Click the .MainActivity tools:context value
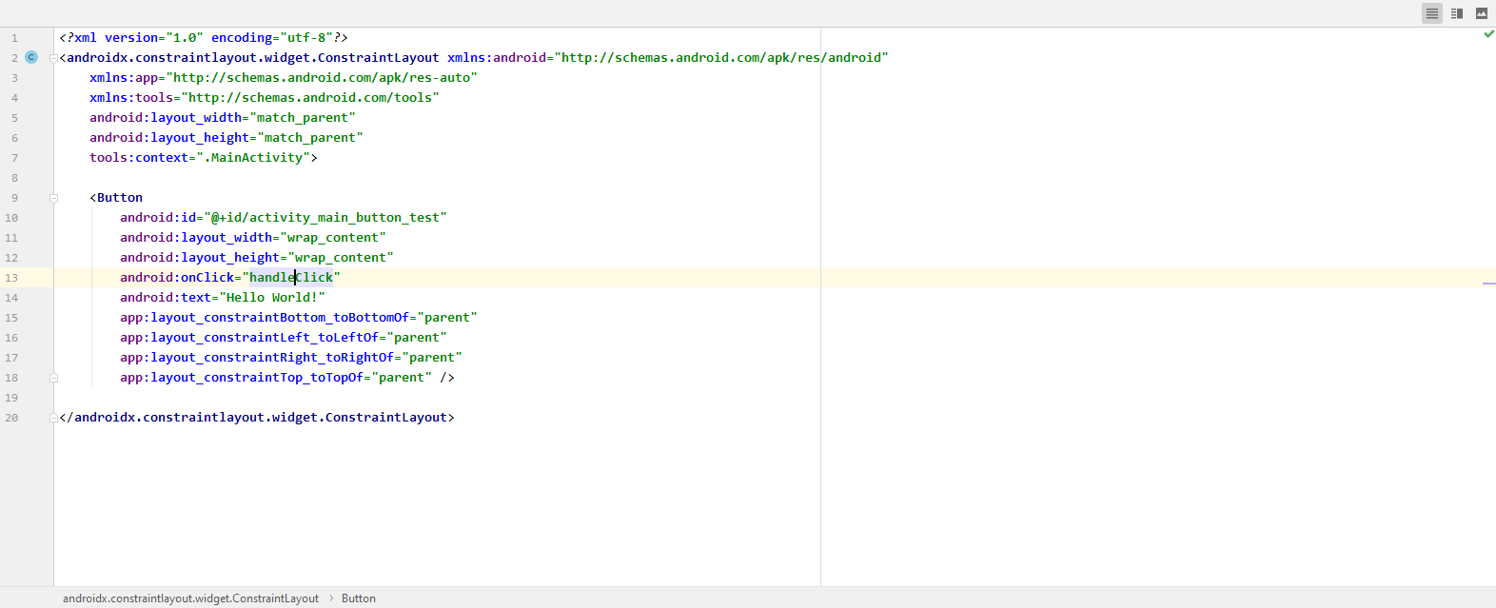Screen dimensions: 1496x608 point(255,158)
